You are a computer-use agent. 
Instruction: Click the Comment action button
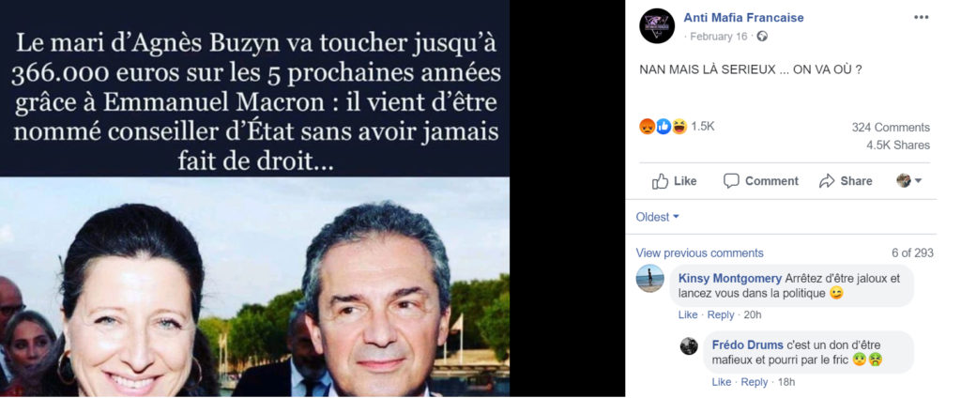(760, 181)
